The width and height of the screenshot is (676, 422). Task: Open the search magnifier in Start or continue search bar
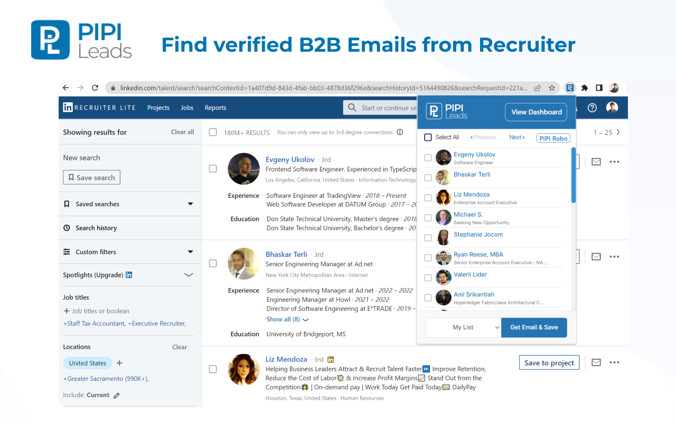pyautogui.click(x=352, y=107)
